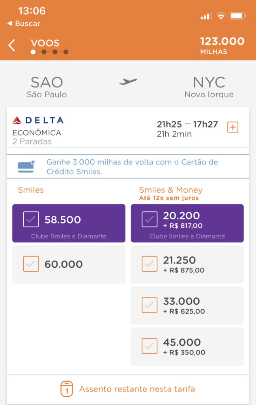The height and width of the screenshot is (405, 256).
Task: Tap the Buscar back link in status bar
Action: pyautogui.click(x=24, y=23)
